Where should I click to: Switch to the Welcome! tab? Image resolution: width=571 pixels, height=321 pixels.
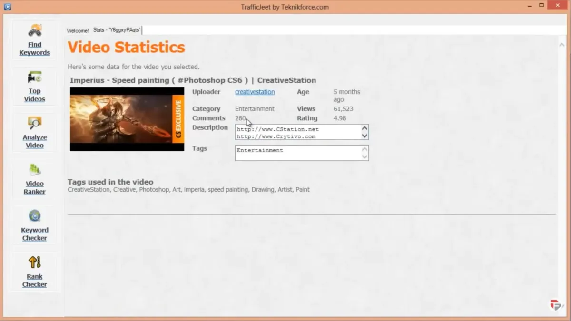(78, 30)
